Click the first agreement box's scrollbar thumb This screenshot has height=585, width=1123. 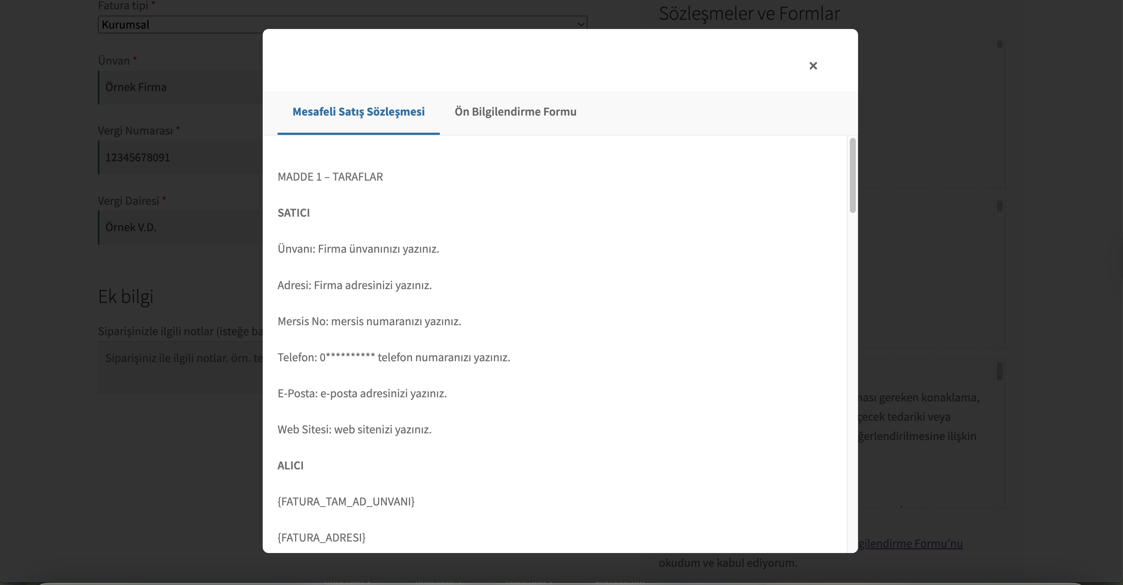pos(999,45)
